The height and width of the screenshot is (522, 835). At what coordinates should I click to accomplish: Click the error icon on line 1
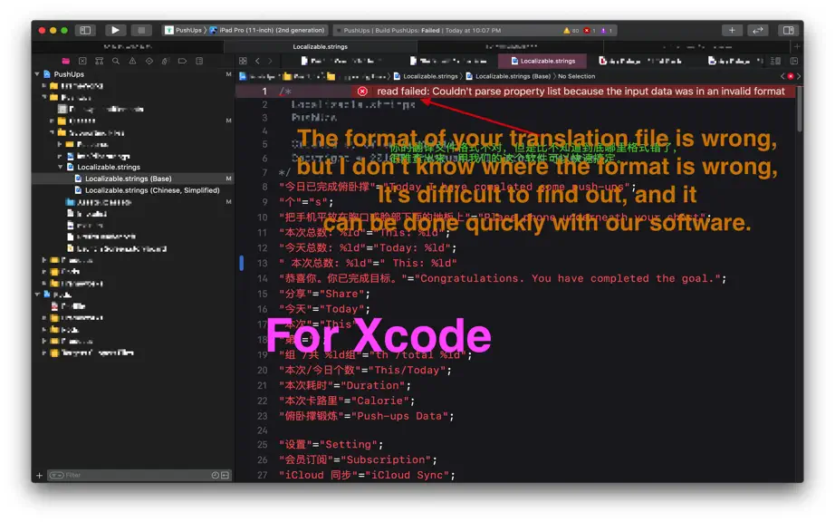click(362, 92)
